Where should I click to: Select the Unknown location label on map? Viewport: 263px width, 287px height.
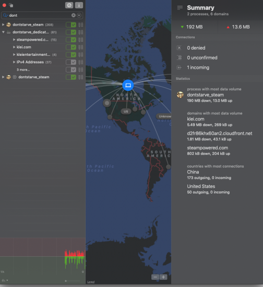pyautogui.click(x=164, y=116)
